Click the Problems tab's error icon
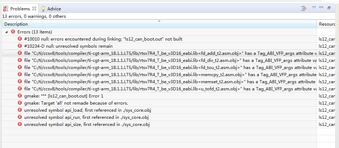The image size is (339, 148). point(6,9)
